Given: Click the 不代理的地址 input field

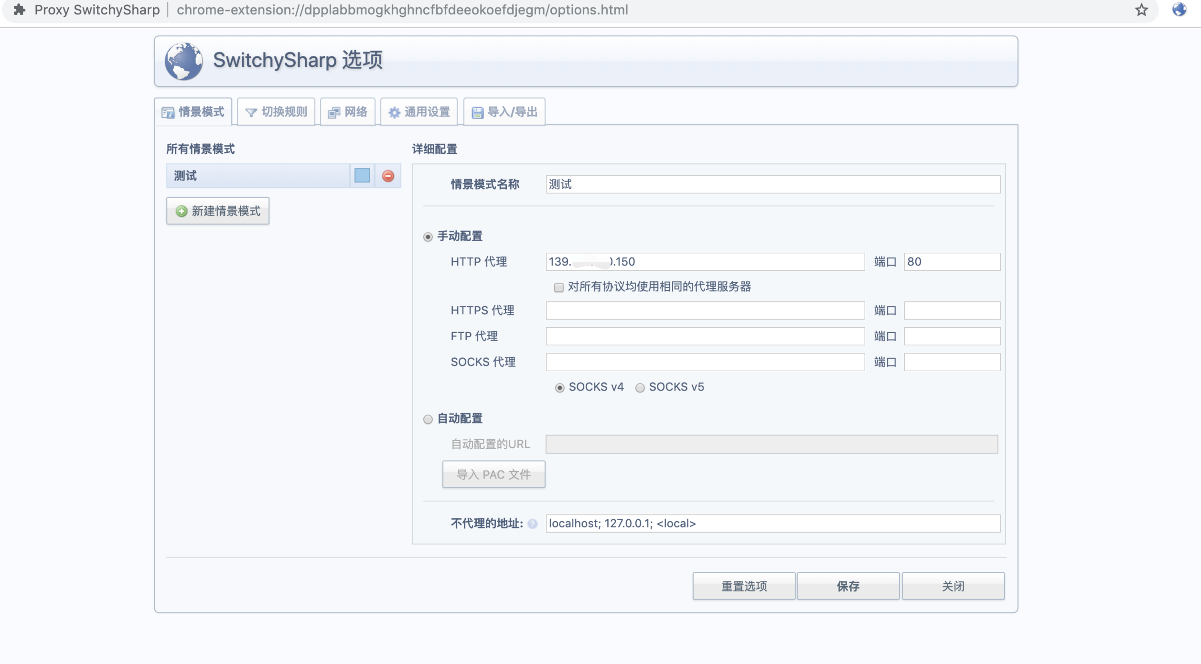Looking at the screenshot, I should point(773,524).
